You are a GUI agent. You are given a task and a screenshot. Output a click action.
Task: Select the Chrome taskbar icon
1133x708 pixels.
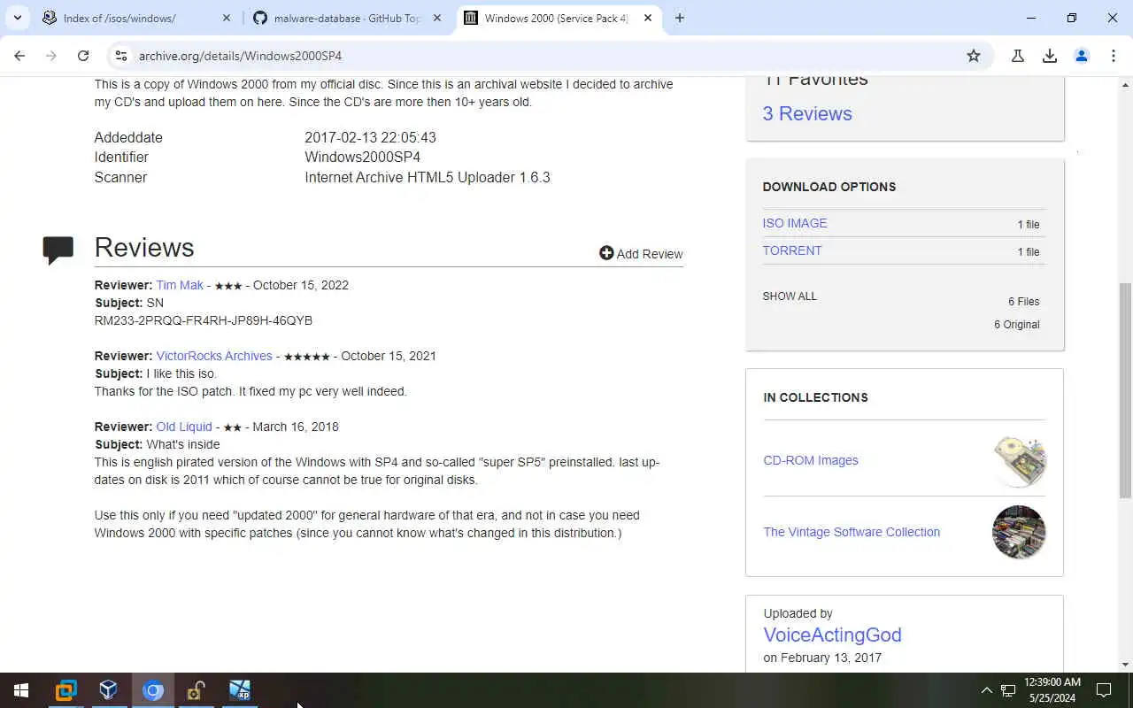coord(153,690)
